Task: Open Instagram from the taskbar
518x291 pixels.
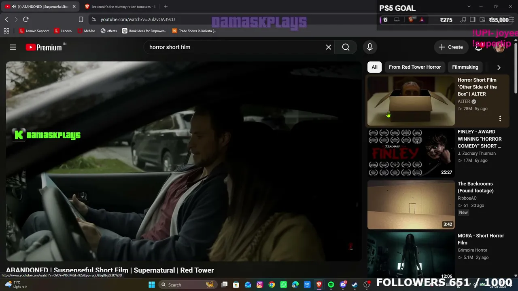Action: tap(260, 285)
